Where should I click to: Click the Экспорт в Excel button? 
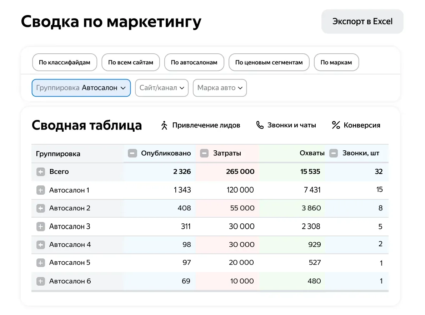click(362, 21)
